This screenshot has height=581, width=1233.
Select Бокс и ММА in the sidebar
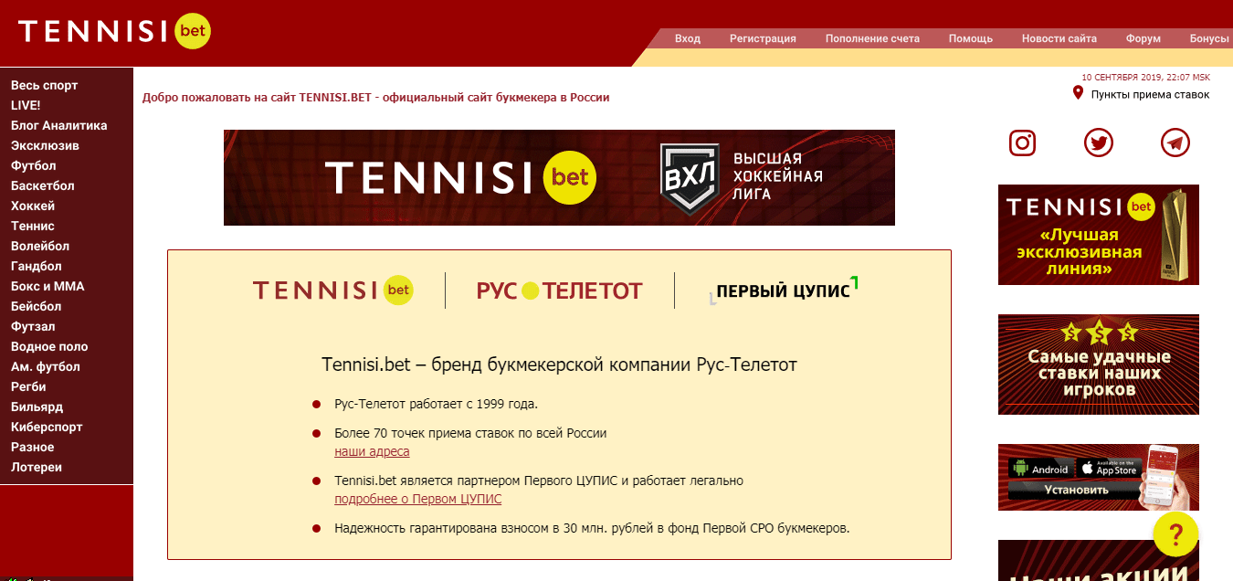point(47,286)
